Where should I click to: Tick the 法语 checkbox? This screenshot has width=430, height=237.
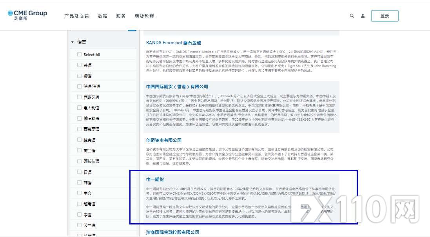79,86
